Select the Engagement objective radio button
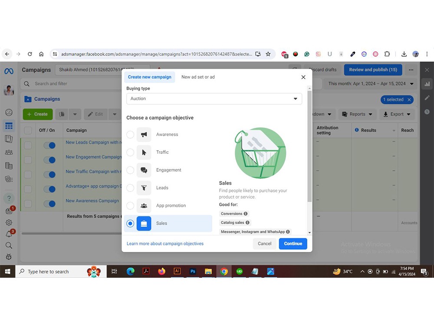 click(130, 170)
